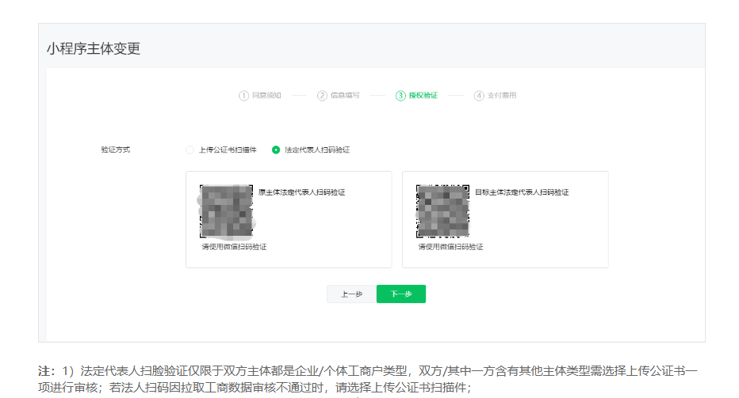Screen dimensions: 739x398
Task: Click the 目标主体法定代表人扫码验证 label
Action: pos(522,192)
